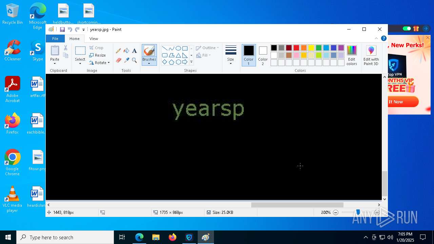Pick the green color swatch
The width and height of the screenshot is (434, 244).
click(x=319, y=48)
